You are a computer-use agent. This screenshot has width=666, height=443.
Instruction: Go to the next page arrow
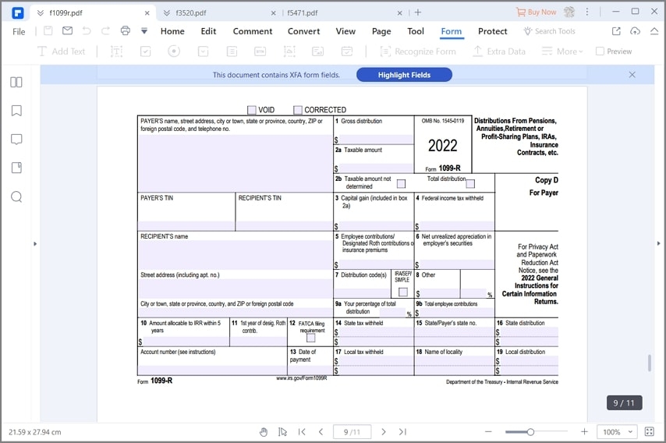pyautogui.click(x=383, y=431)
